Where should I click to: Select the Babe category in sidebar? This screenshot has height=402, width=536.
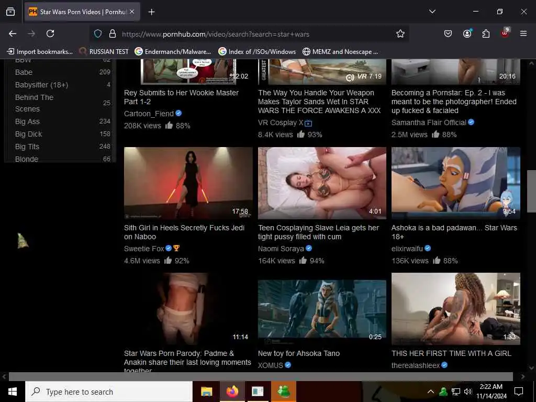tap(24, 72)
